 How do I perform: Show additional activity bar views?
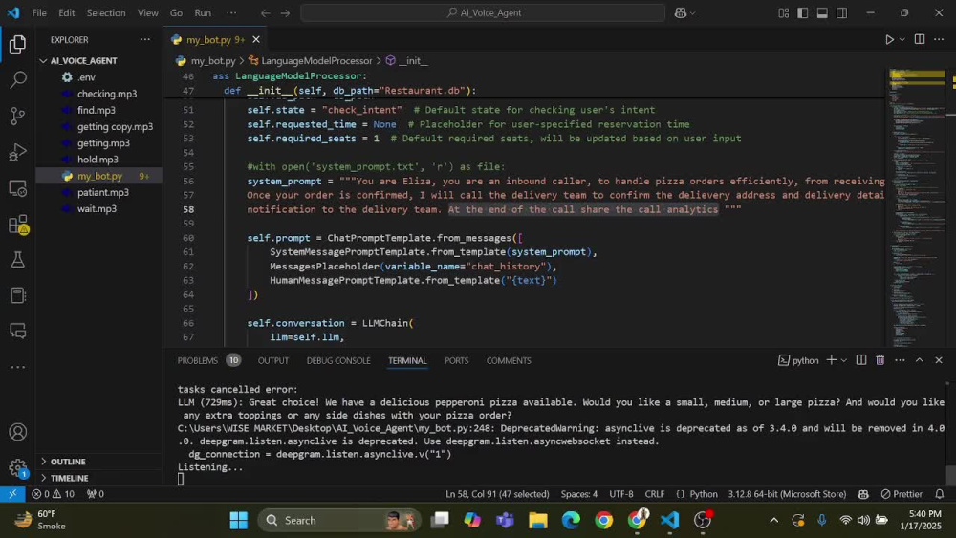point(17,367)
